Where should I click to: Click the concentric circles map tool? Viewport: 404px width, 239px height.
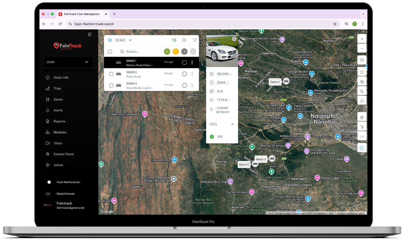362,82
